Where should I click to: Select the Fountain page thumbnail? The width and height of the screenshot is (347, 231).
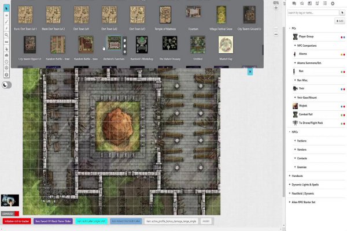[193, 12]
